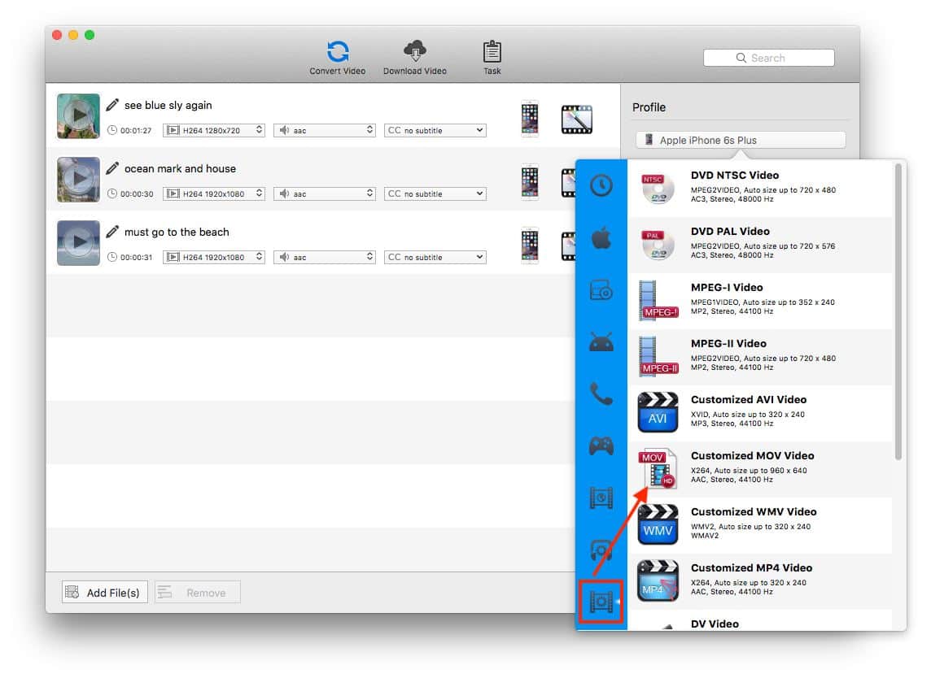Click the Search field

coord(768,59)
